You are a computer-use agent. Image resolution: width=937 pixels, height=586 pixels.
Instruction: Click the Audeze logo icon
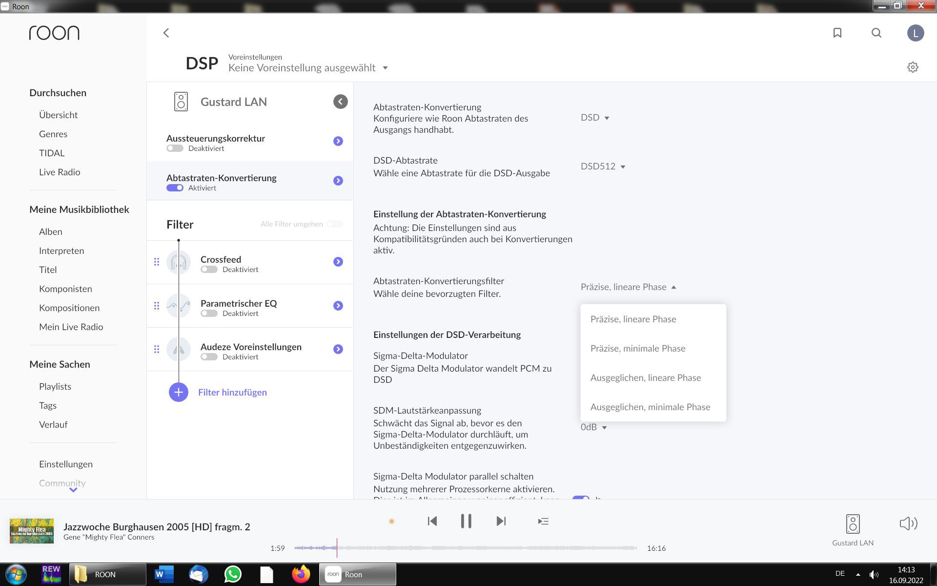[179, 349]
